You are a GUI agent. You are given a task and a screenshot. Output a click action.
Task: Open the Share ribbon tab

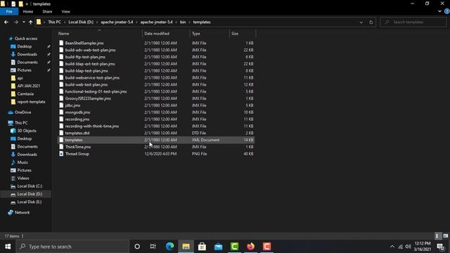click(47, 11)
